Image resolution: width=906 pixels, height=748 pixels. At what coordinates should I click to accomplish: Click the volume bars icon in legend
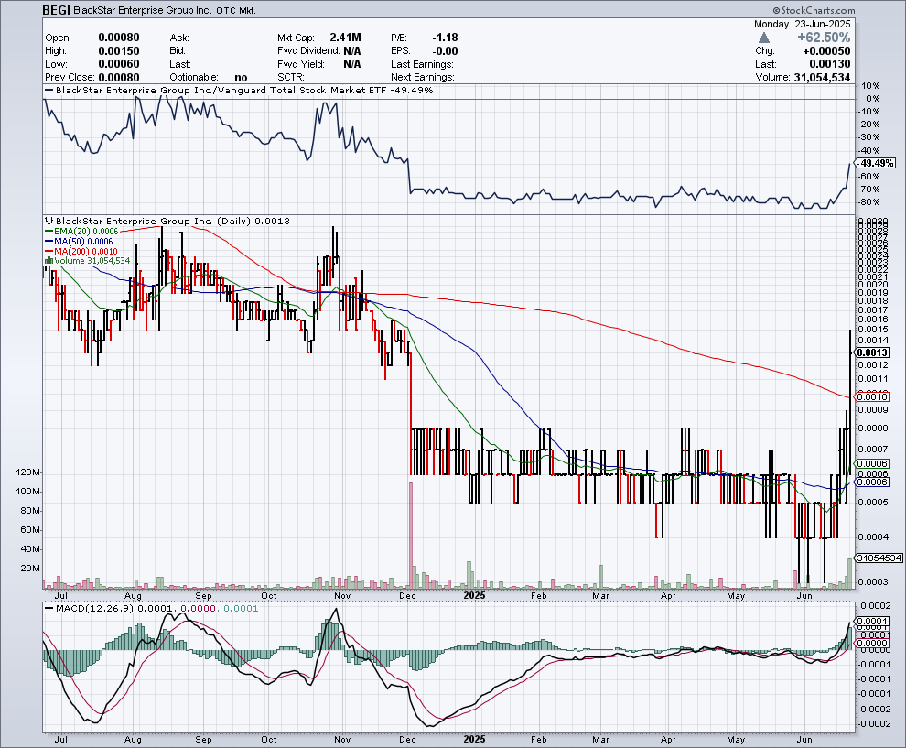coord(49,261)
